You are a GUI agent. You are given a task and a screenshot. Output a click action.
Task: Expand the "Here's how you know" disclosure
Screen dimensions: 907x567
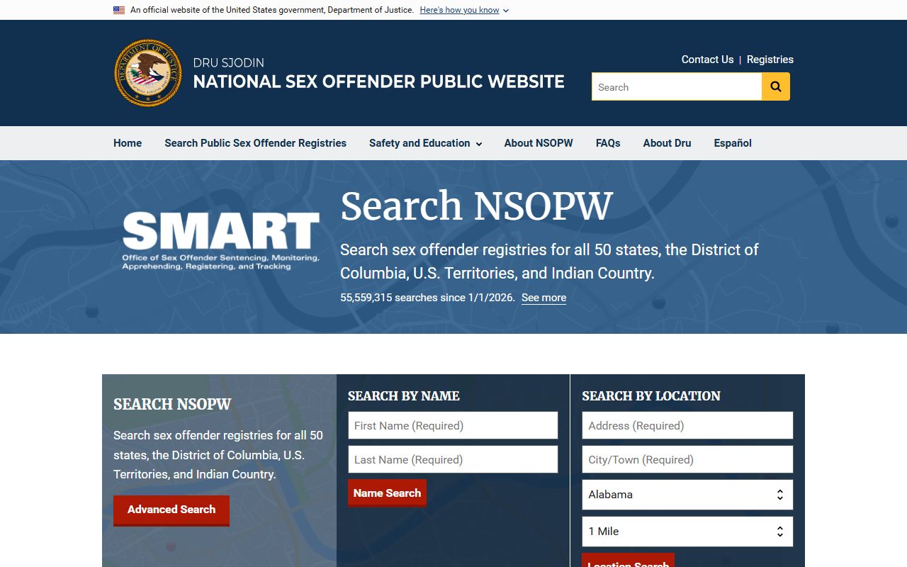[x=464, y=10]
